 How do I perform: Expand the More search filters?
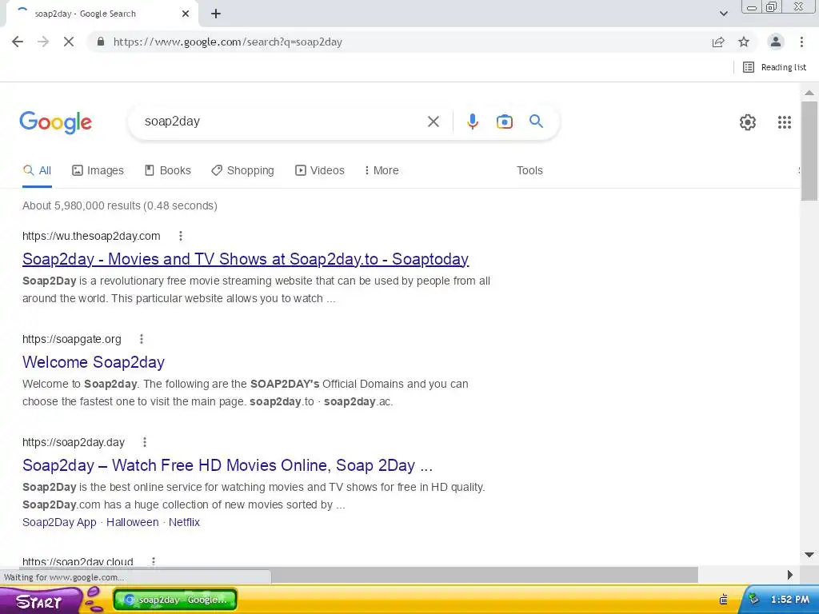[x=382, y=171]
